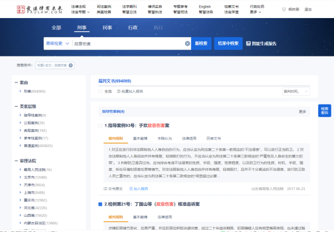Image resolution: width=334 pixels, height=232 pixels.
Task: Open title 检例第21号 丁国山 case
Action: (152, 204)
